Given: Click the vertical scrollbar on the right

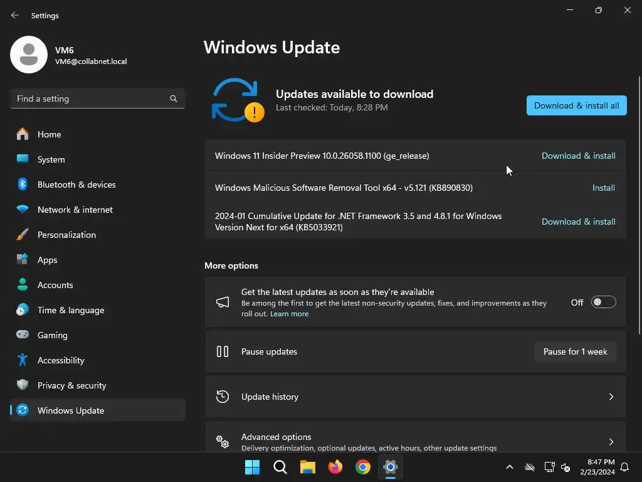Looking at the screenshot, I should pyautogui.click(x=639, y=205).
